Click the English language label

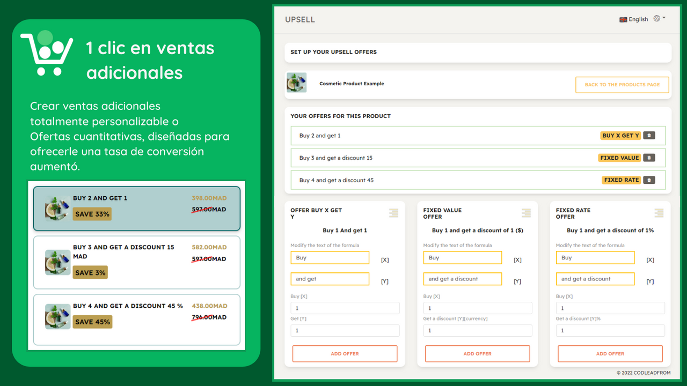(638, 19)
